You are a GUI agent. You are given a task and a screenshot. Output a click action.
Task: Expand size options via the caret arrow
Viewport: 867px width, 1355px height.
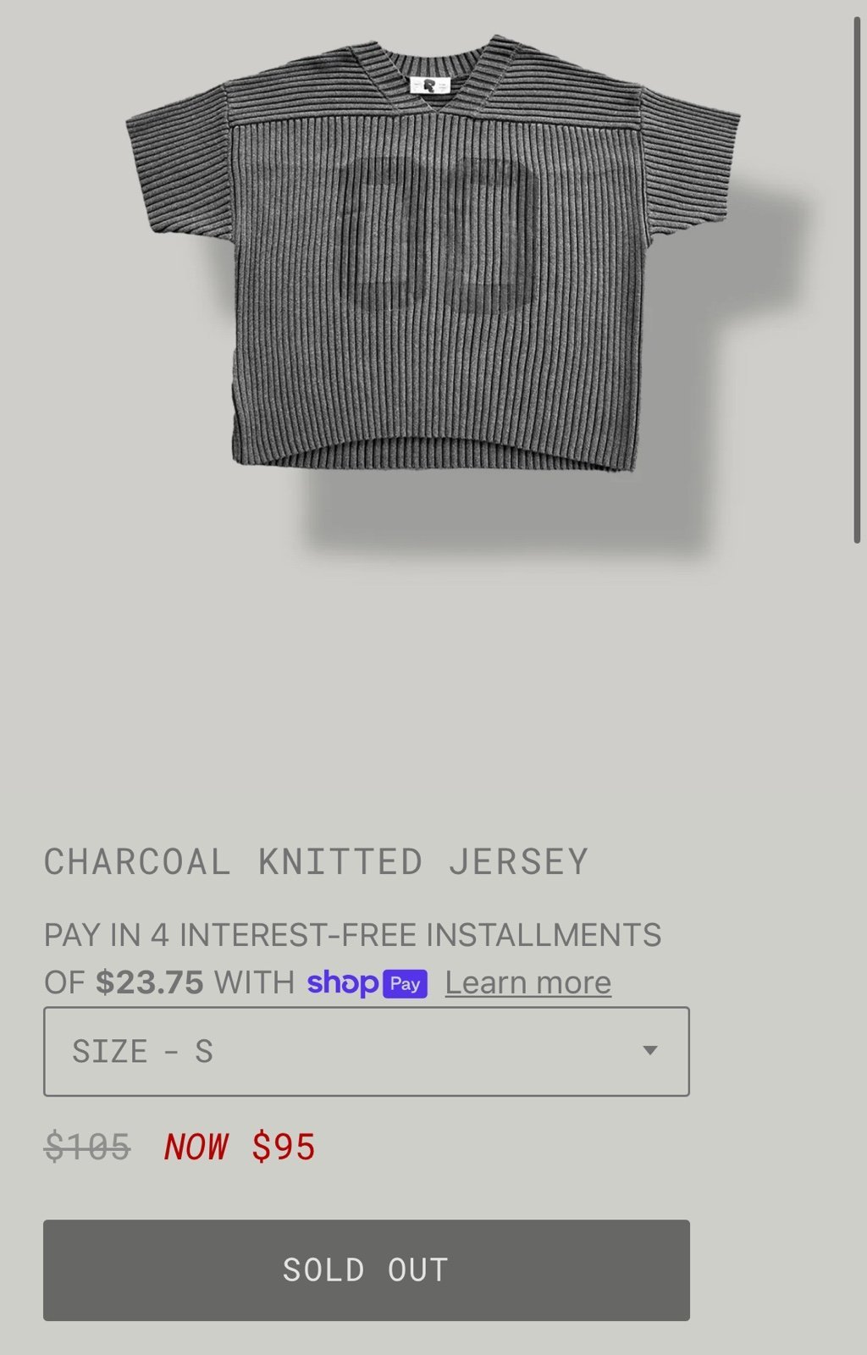[x=649, y=1051]
